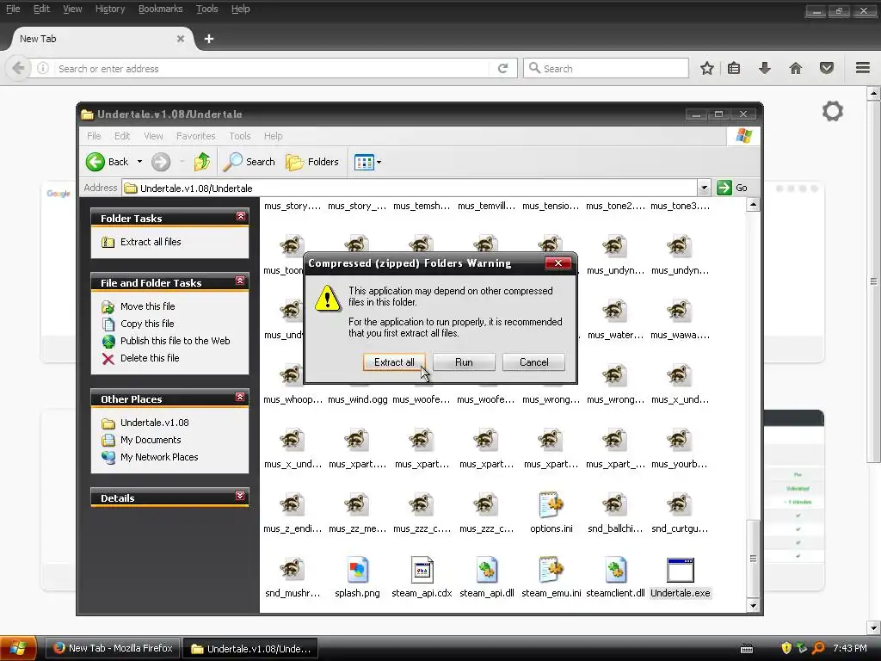The height and width of the screenshot is (661, 881).
Task: Go up one folder level icon
Action: (x=201, y=162)
